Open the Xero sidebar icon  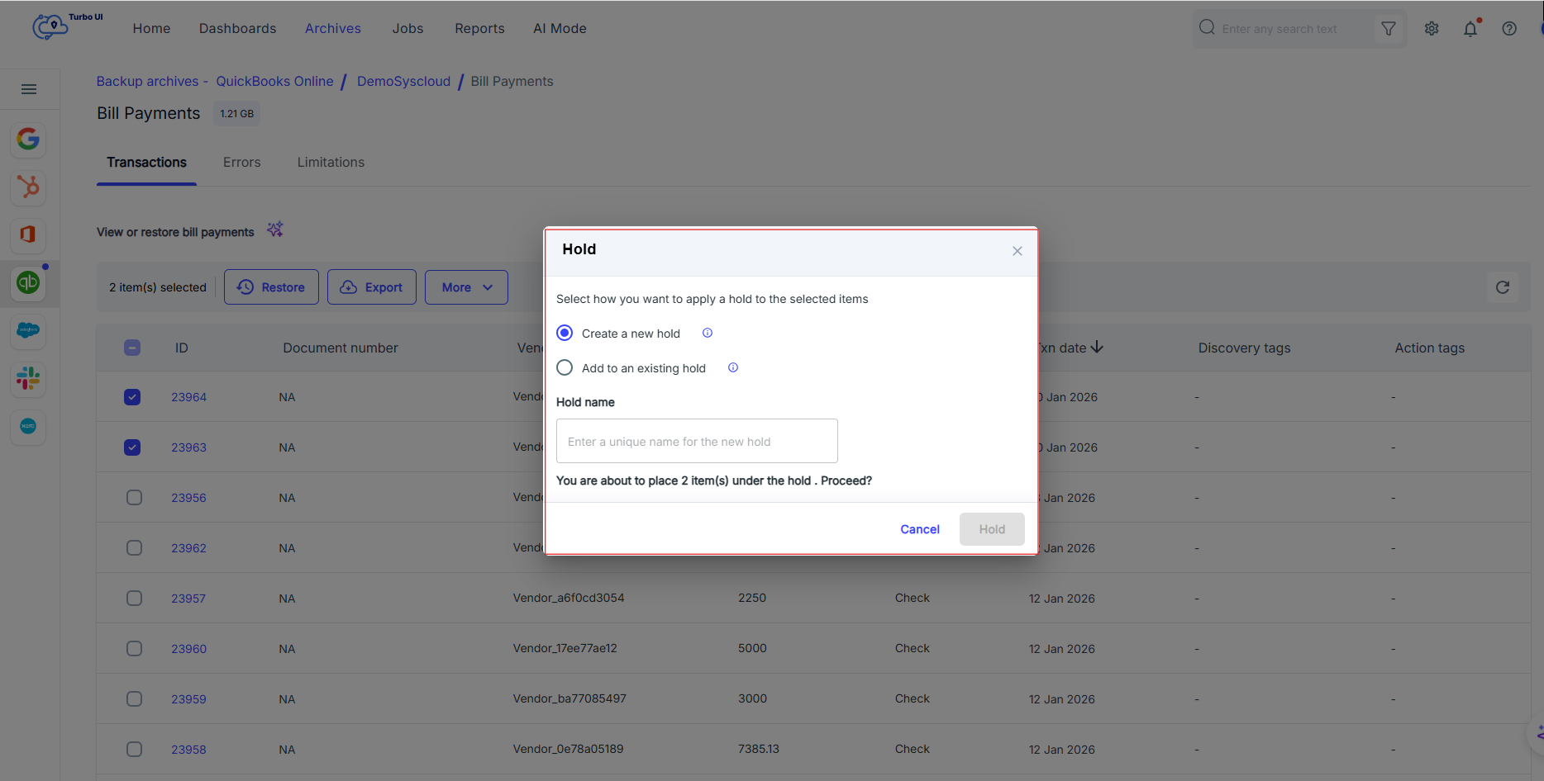pyautogui.click(x=28, y=426)
